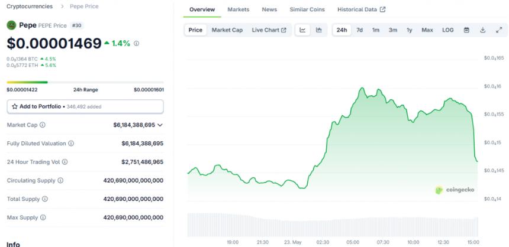Switch to line chart view icon
This screenshot has height=247, width=509.
coord(302,30)
